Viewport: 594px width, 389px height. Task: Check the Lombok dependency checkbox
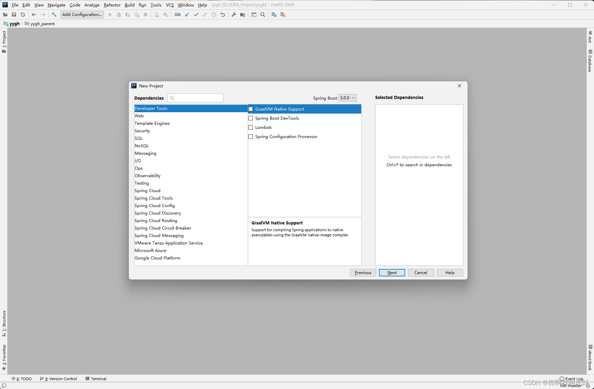(x=251, y=127)
